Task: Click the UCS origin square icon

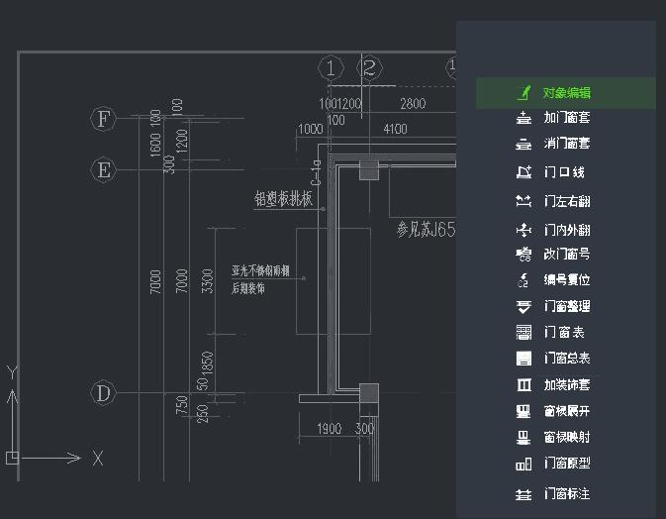Action: pyautogui.click(x=12, y=458)
